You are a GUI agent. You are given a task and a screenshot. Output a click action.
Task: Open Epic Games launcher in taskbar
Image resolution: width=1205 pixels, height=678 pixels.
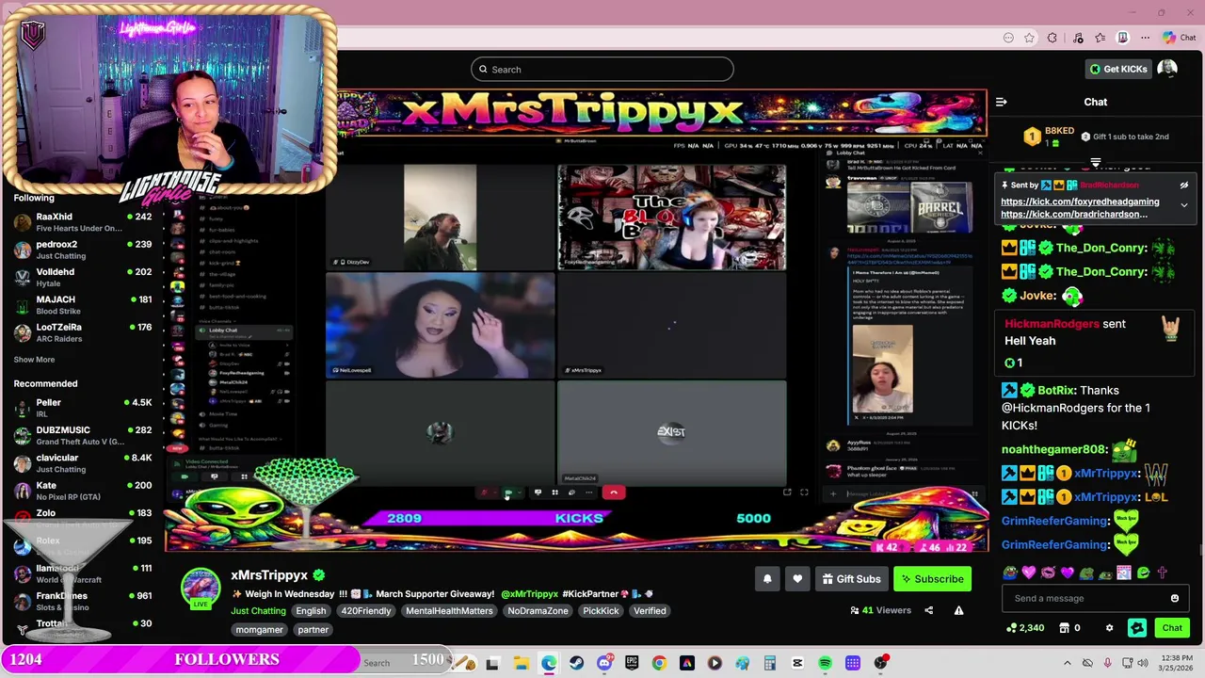click(x=632, y=664)
